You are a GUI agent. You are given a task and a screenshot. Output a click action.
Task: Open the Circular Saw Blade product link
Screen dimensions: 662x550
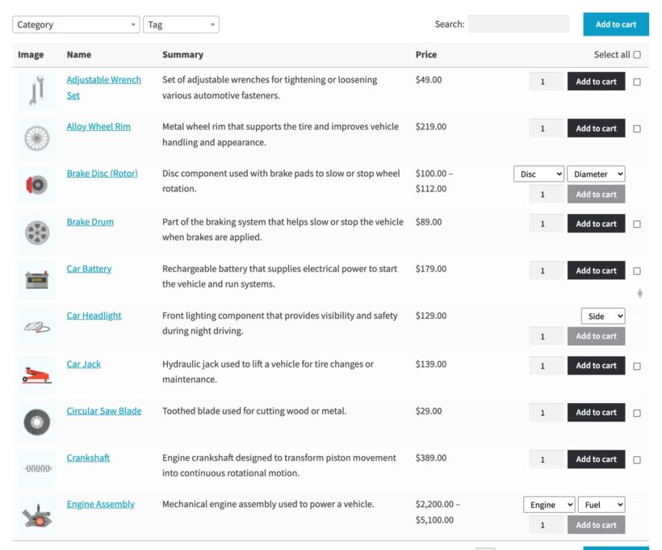click(104, 411)
